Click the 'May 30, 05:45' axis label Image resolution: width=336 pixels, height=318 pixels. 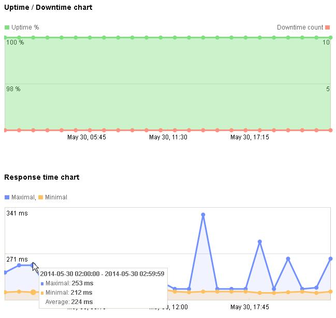(87, 137)
